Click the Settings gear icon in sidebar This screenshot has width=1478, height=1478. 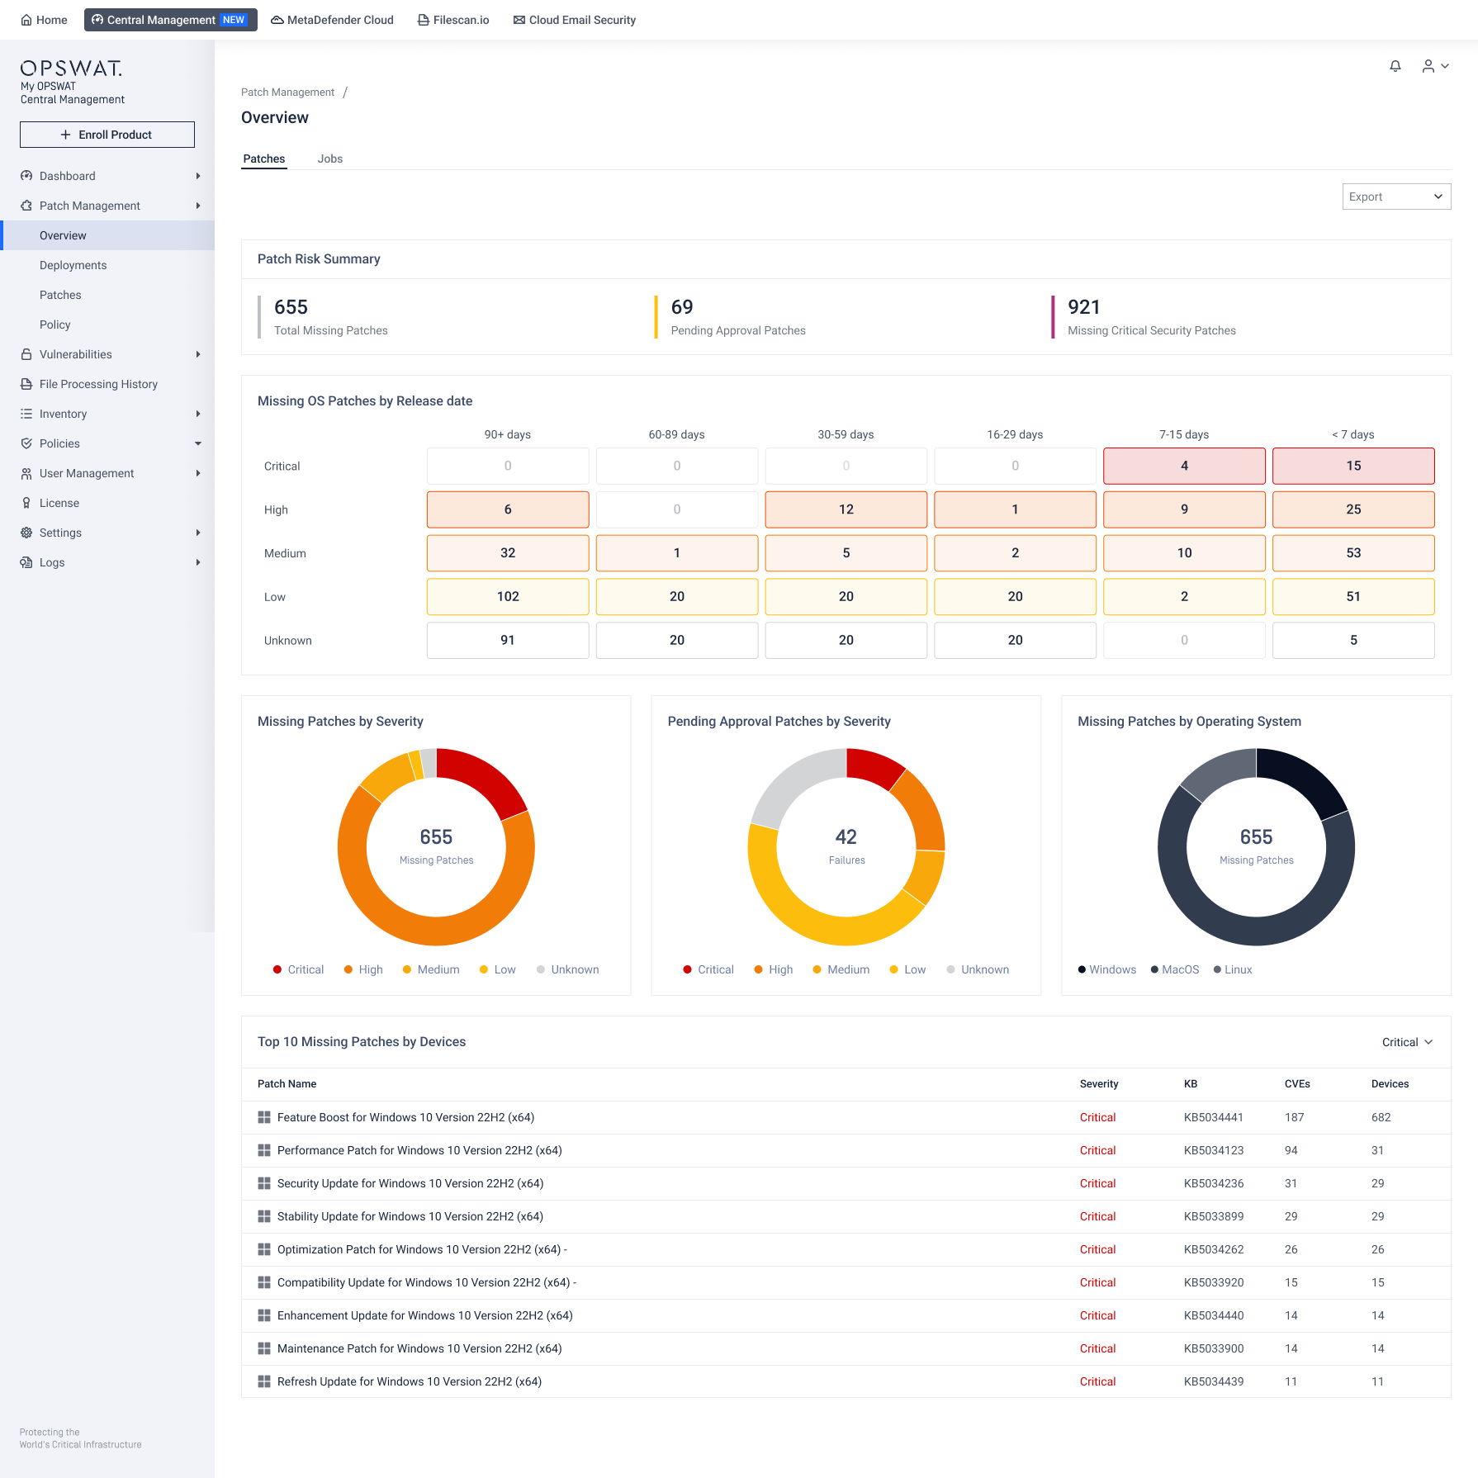pos(26,533)
